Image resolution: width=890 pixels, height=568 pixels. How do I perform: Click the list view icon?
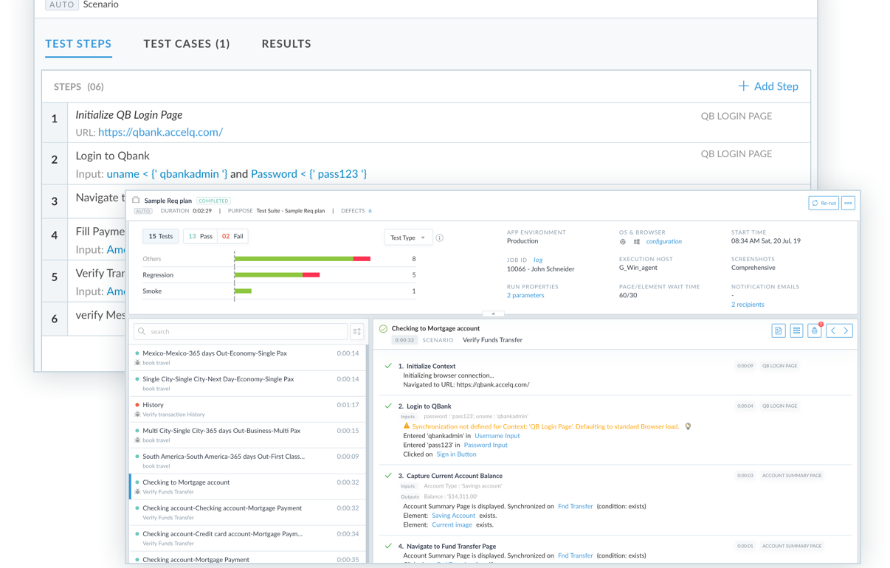796,331
